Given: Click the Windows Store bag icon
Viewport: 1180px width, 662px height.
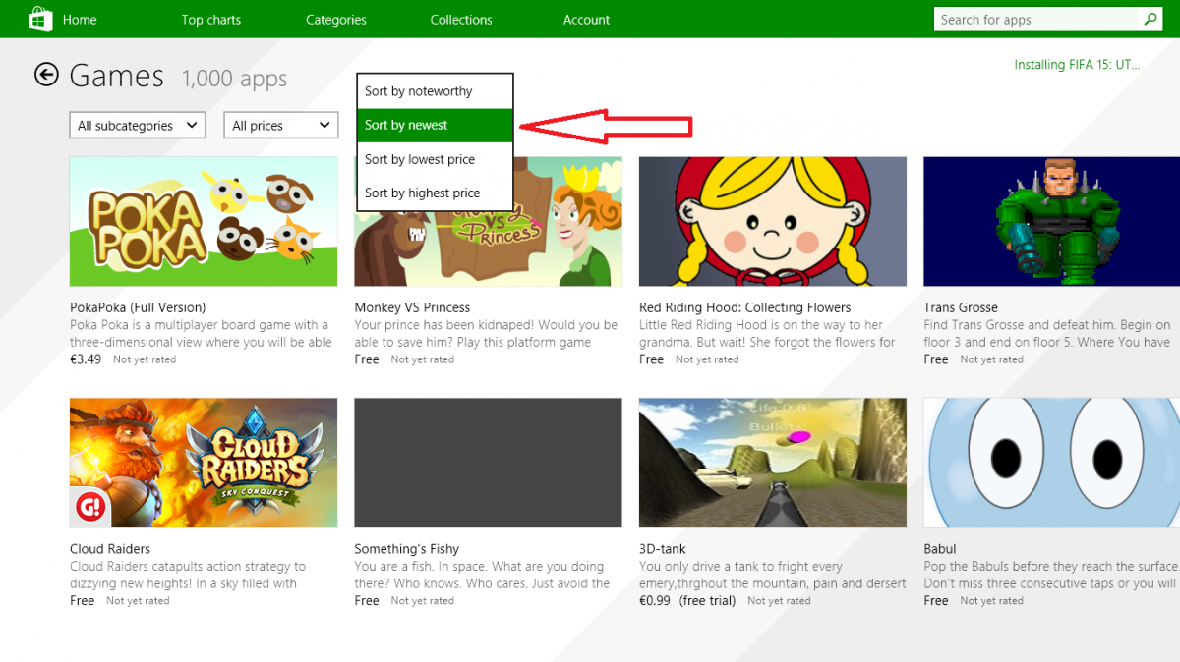Looking at the screenshot, I should (40, 19).
